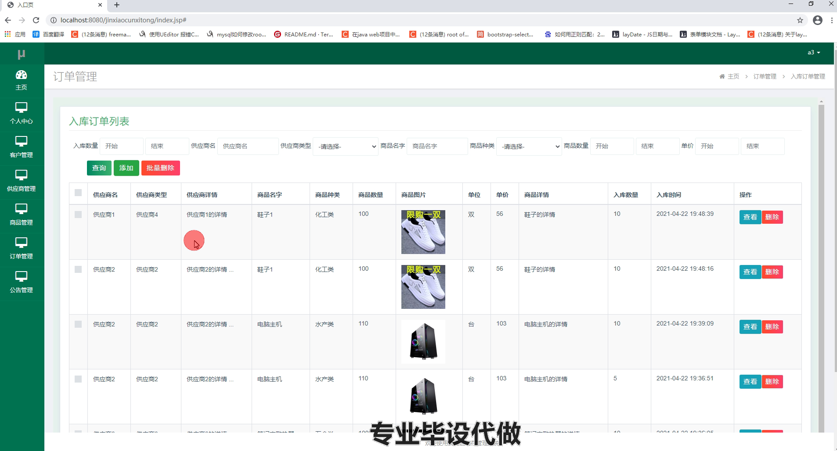The width and height of the screenshot is (837, 451).
Task: Open the a3 user dropdown
Action: [x=814, y=53]
